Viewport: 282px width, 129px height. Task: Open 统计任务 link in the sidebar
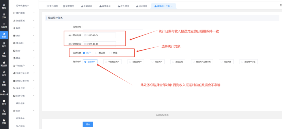tap(20, 103)
